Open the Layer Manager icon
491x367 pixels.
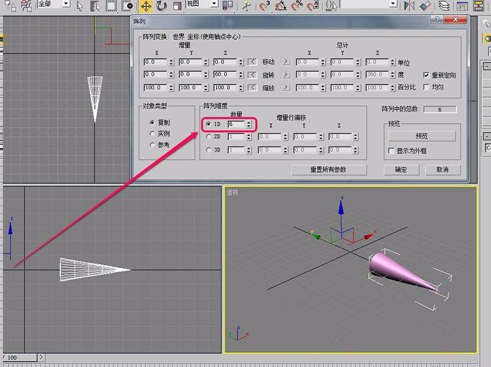point(444,6)
